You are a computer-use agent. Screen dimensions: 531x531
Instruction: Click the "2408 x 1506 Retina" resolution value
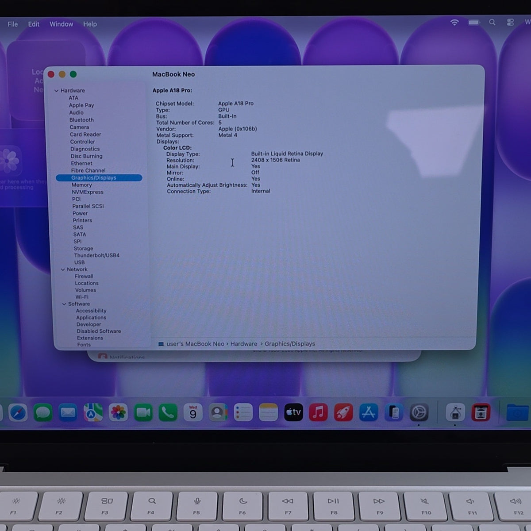click(x=276, y=160)
